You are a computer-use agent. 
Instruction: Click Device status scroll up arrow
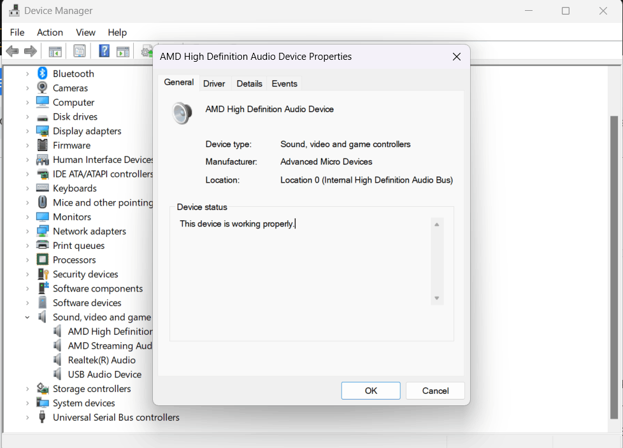[436, 225]
